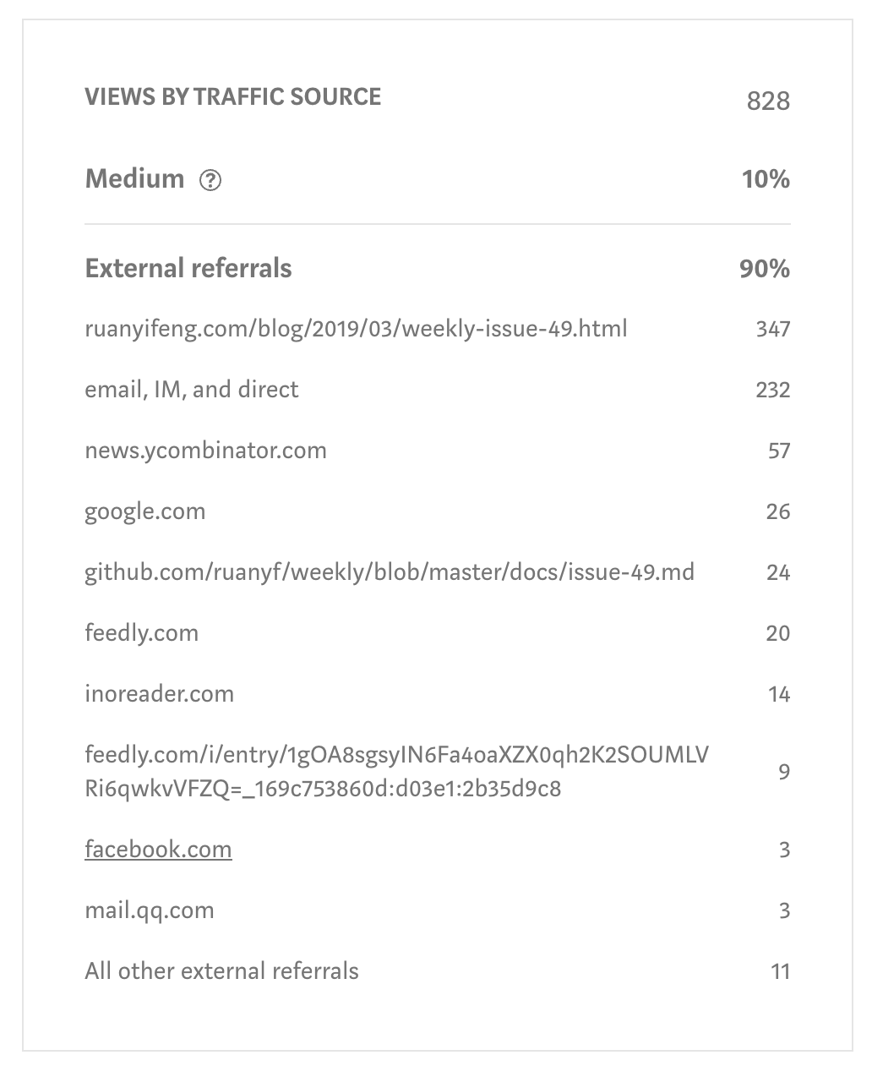This screenshot has height=1077, width=872.
Task: Click the feedly.com referral entry
Action: (141, 633)
